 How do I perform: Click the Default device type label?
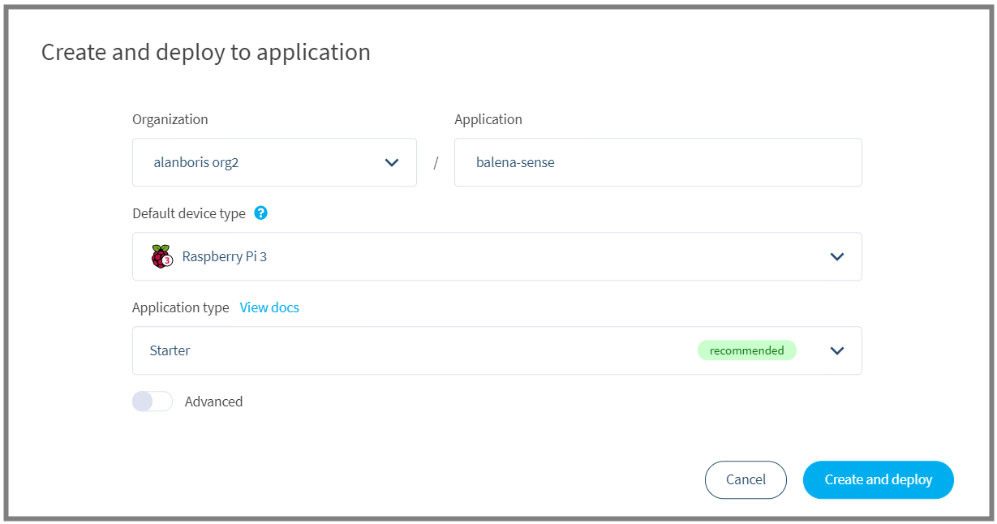[x=188, y=213]
